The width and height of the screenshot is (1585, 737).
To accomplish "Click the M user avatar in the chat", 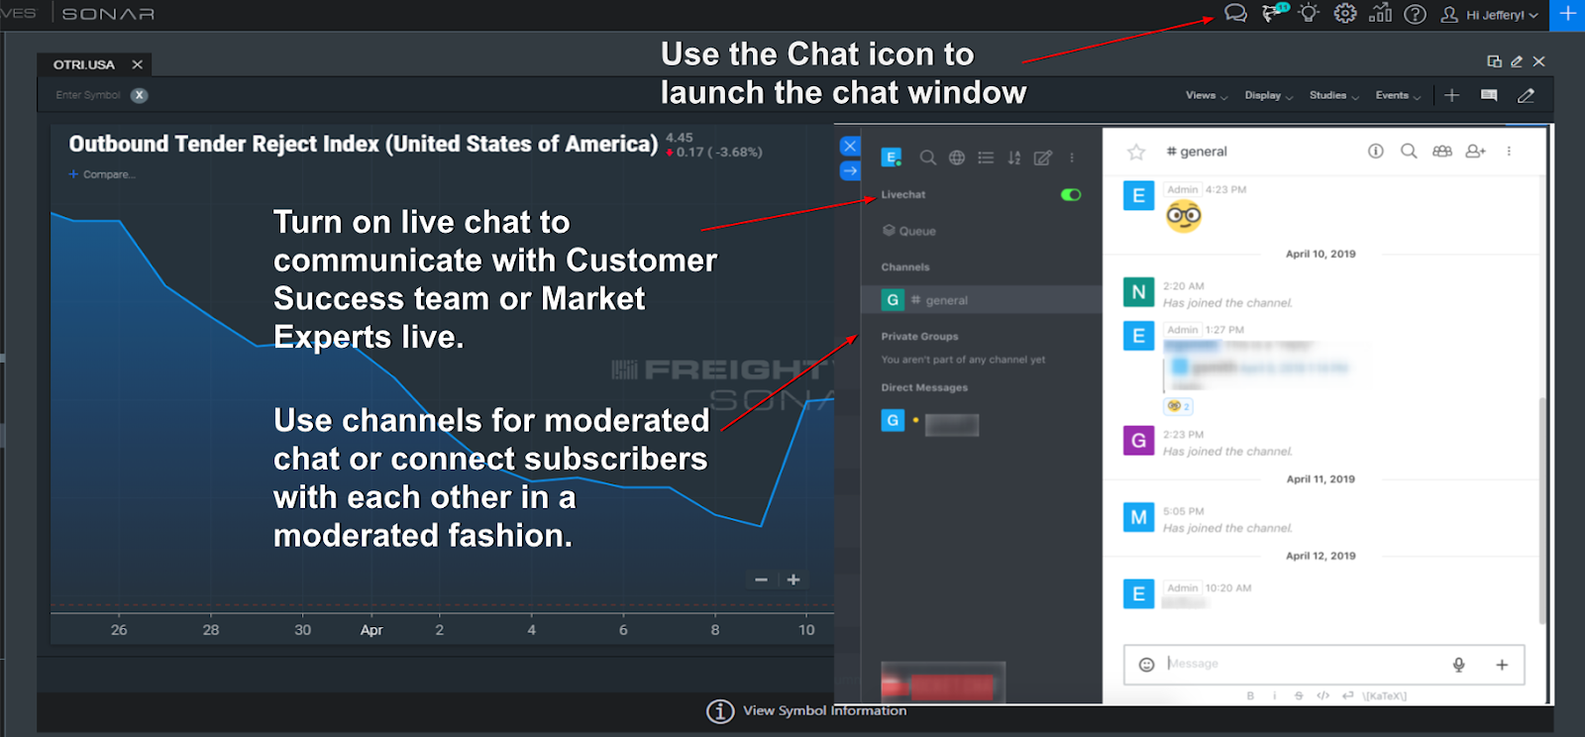I will 1138,517.
